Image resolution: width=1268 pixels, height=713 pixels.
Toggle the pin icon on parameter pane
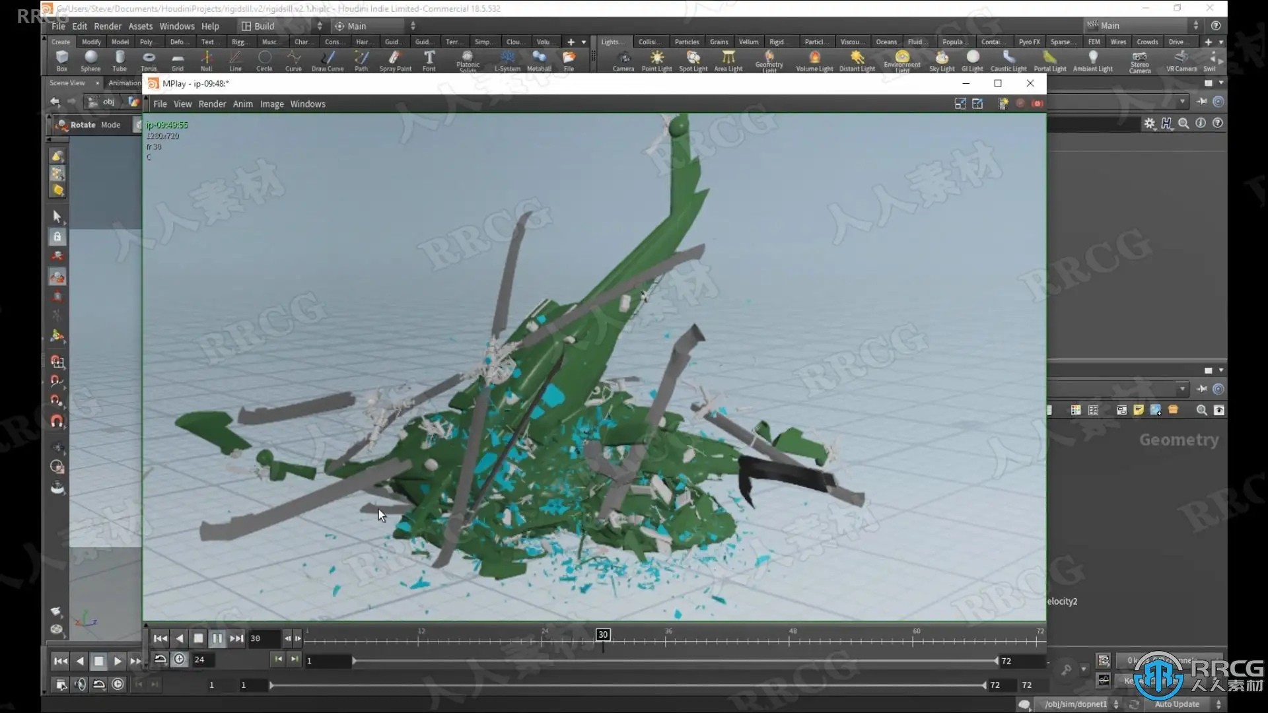(1202, 102)
